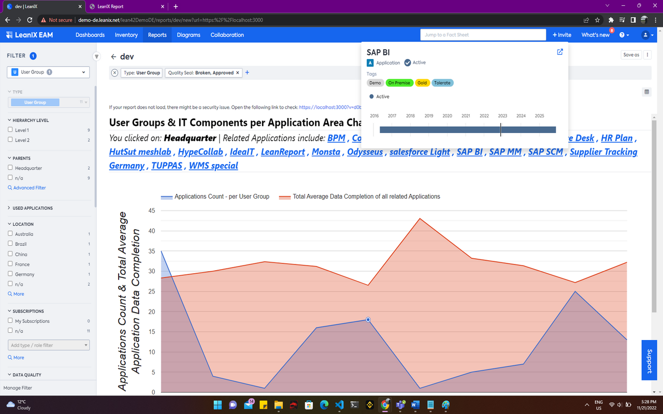663x414 pixels.
Task: Open File Explorer from the taskbar
Action: (x=278, y=405)
